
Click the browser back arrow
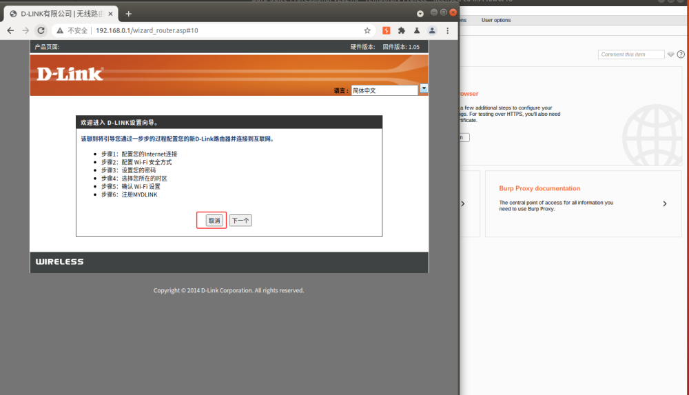click(10, 30)
